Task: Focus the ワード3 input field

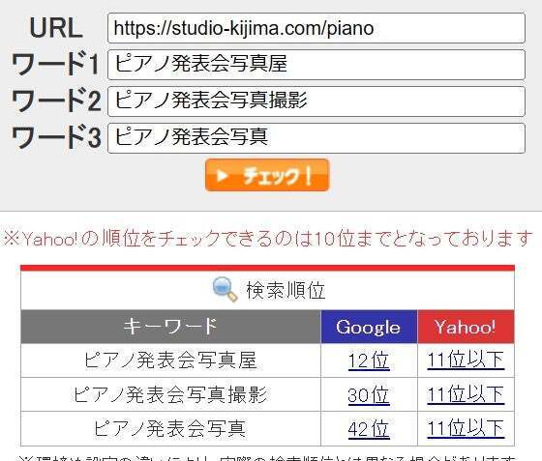Action: point(316,138)
